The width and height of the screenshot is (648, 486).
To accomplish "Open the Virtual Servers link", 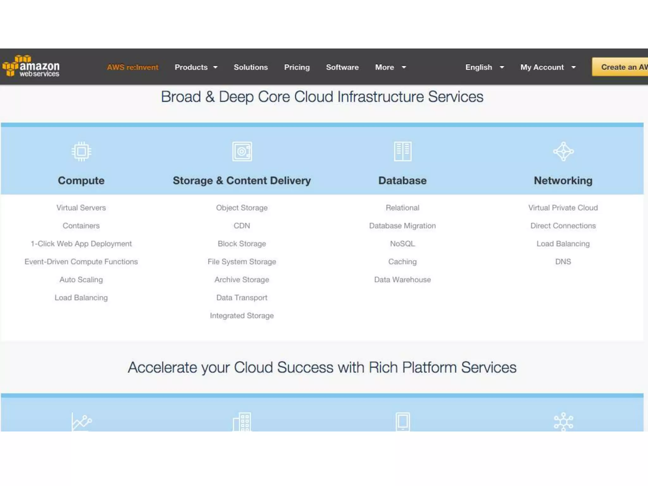I will point(81,208).
